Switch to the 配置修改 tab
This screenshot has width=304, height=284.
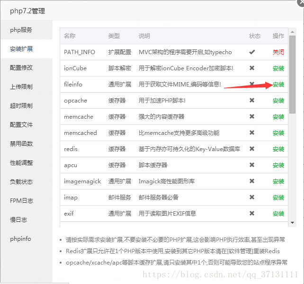tap(21, 68)
